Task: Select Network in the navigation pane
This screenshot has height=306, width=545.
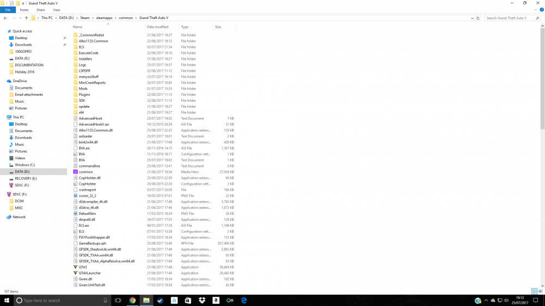Action: tap(19, 217)
